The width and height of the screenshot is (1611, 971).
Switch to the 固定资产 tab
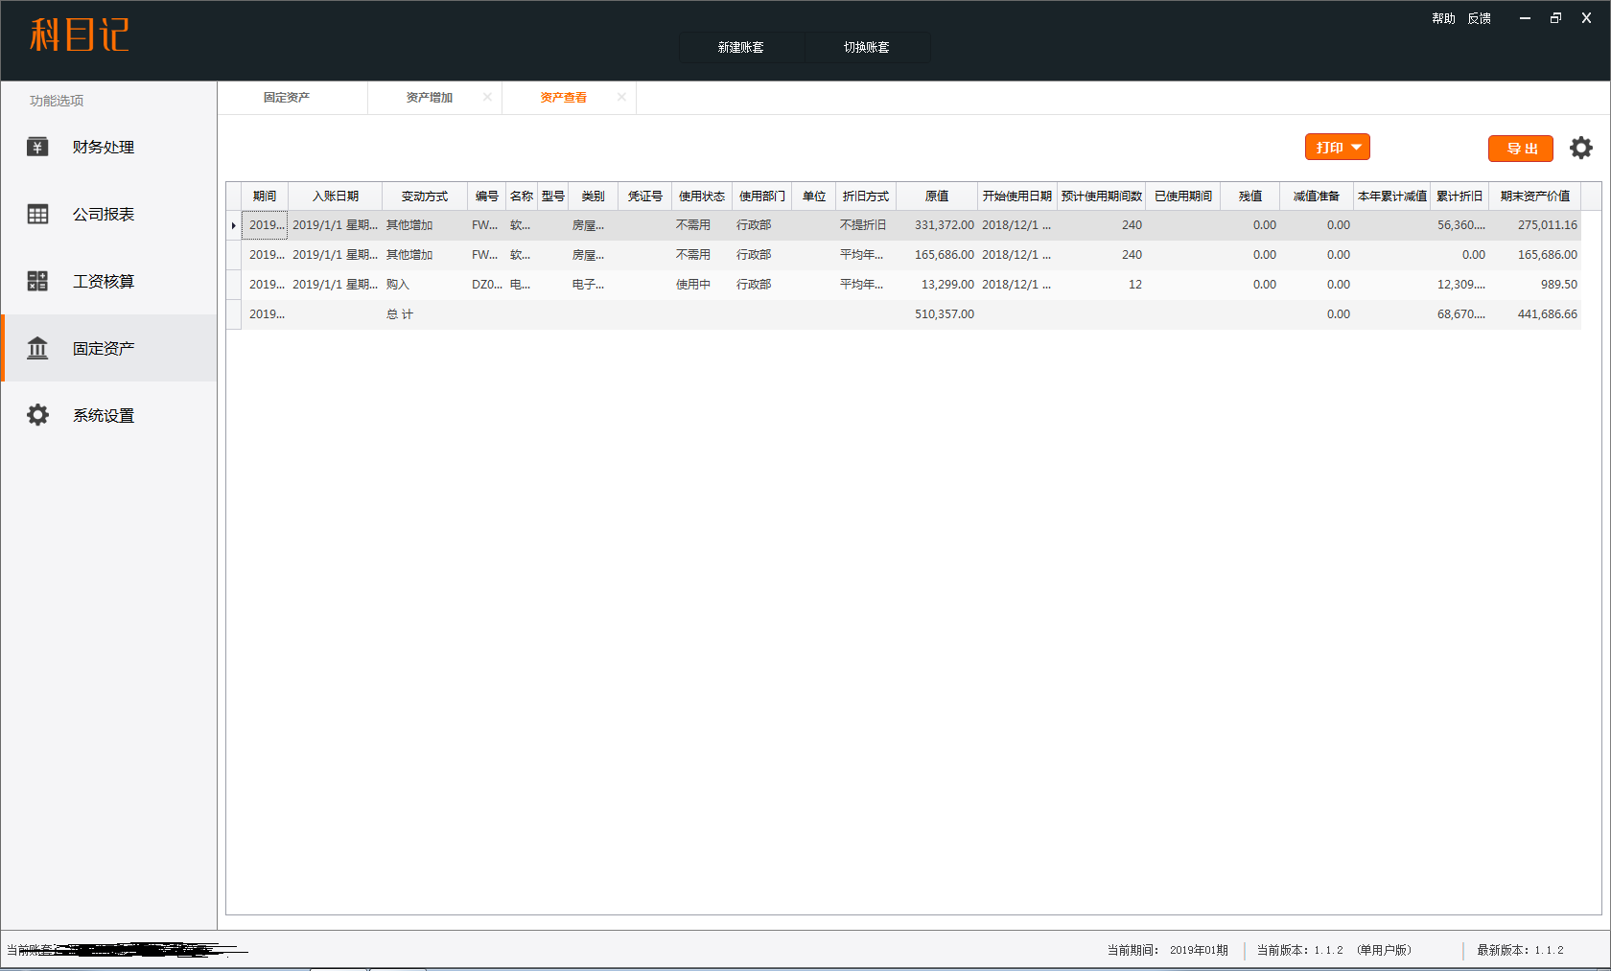click(287, 98)
